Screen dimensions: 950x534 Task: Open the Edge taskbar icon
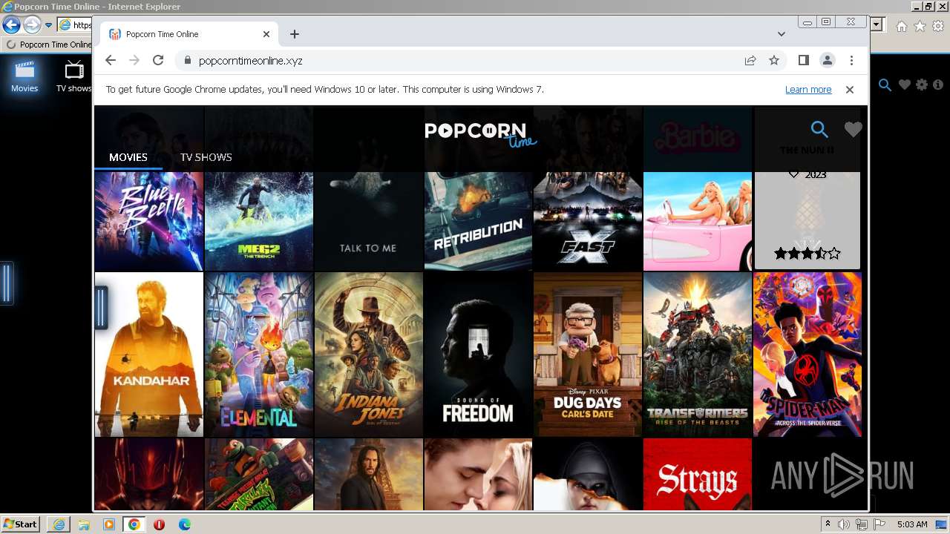click(184, 524)
